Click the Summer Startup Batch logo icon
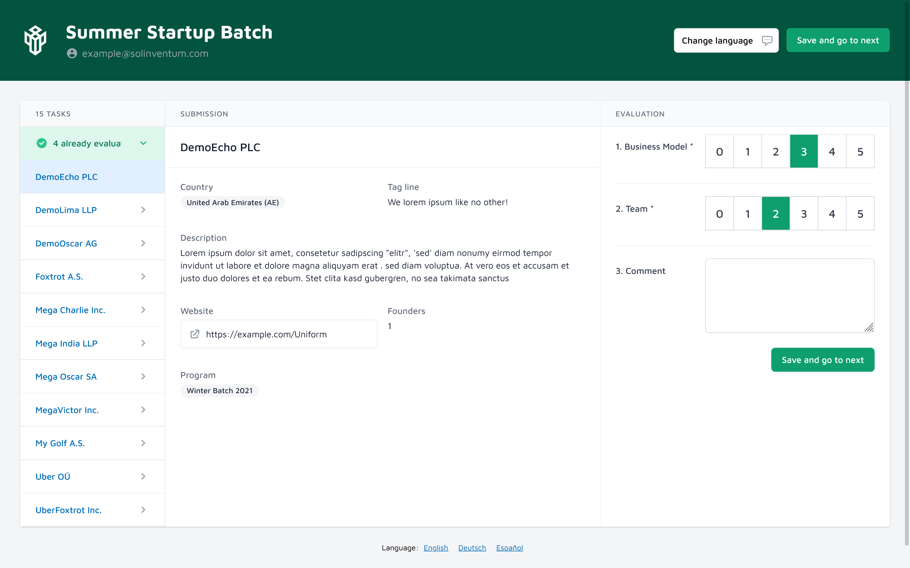 point(36,39)
